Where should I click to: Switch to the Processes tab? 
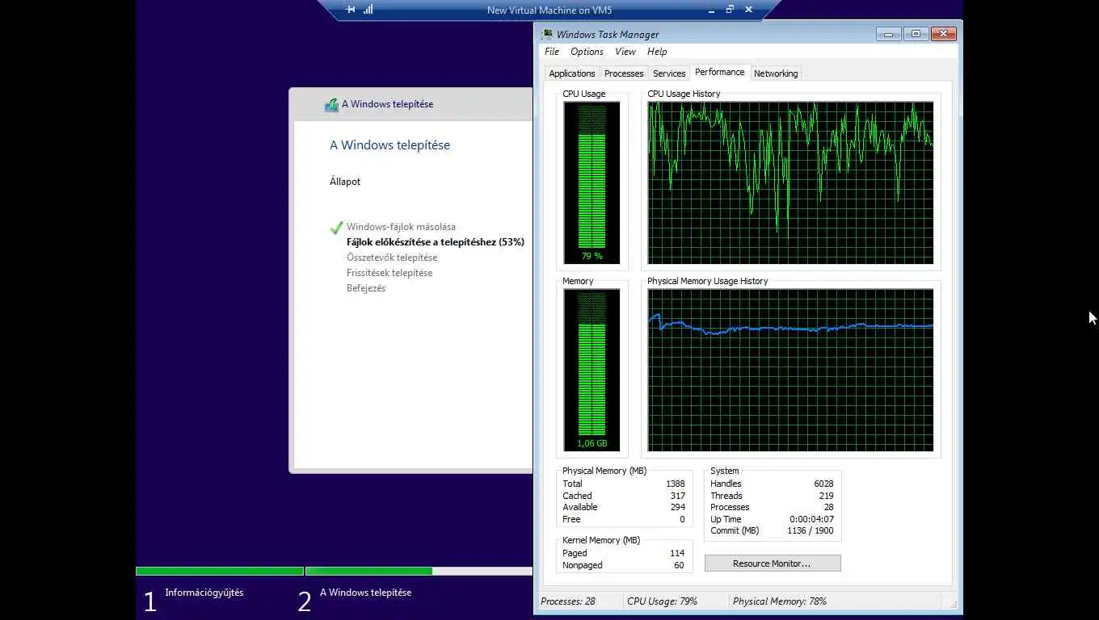point(624,73)
